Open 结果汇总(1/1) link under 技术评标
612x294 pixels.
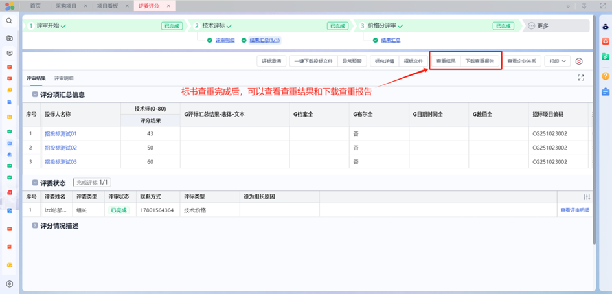click(265, 40)
